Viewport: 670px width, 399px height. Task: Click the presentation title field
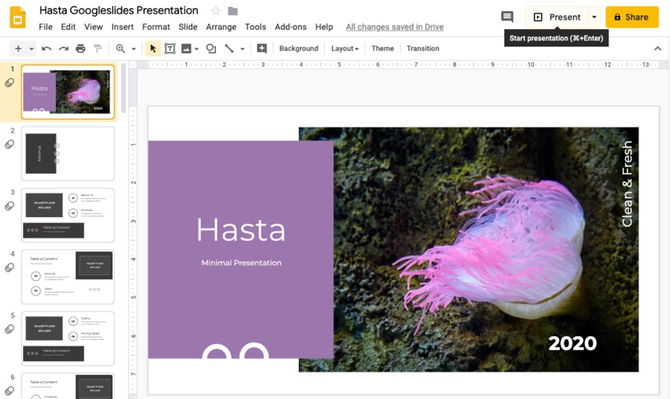119,10
